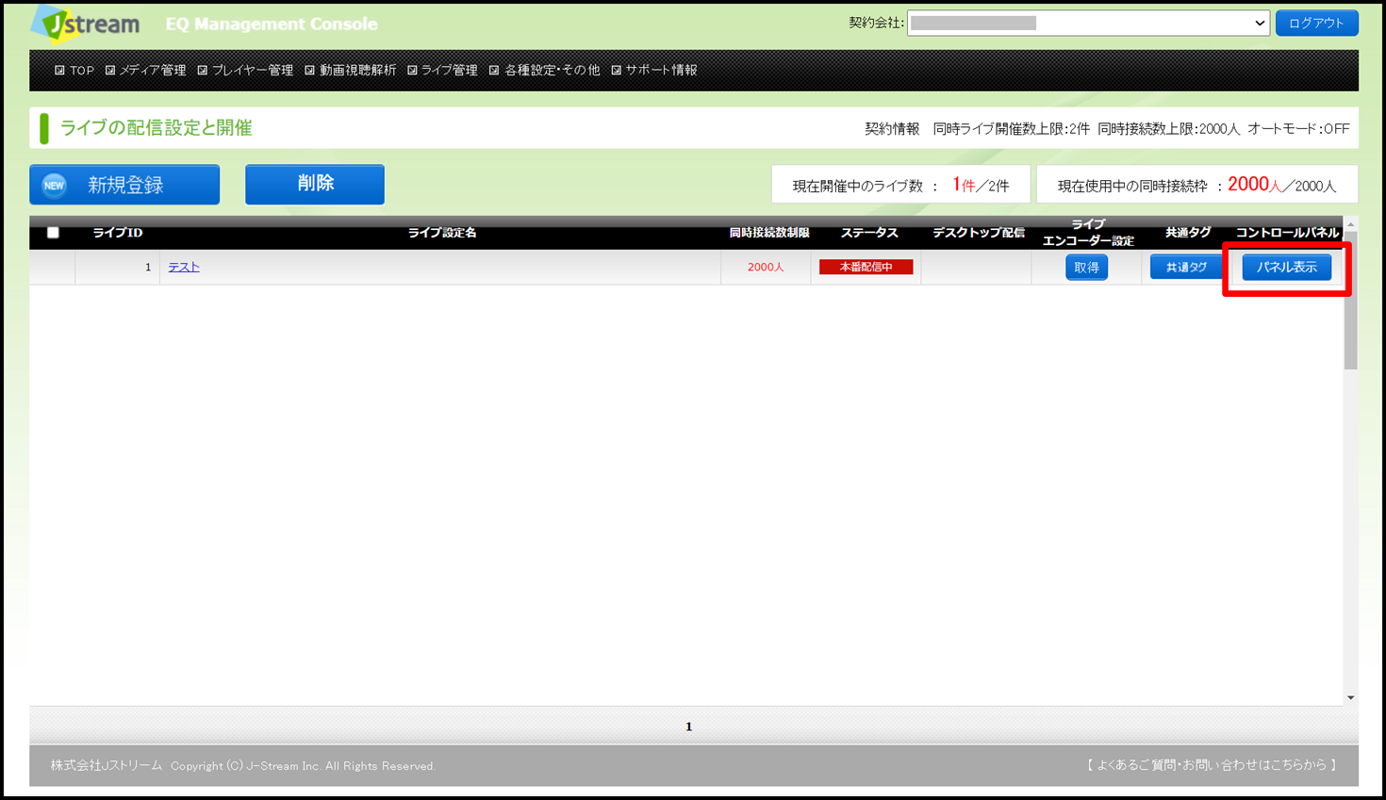1386x800 pixels.
Task: Click the 削除 button
Action: (x=315, y=184)
